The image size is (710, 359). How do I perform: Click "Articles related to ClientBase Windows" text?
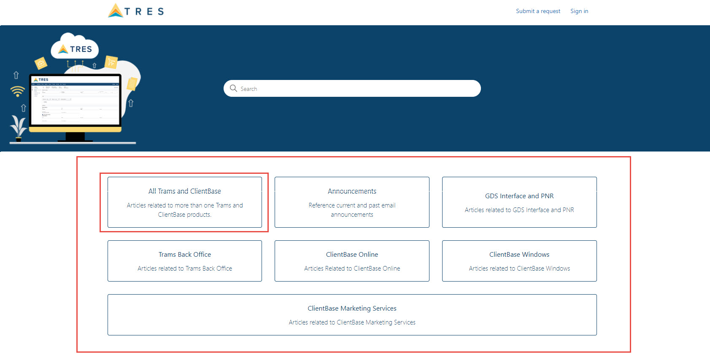(x=519, y=269)
